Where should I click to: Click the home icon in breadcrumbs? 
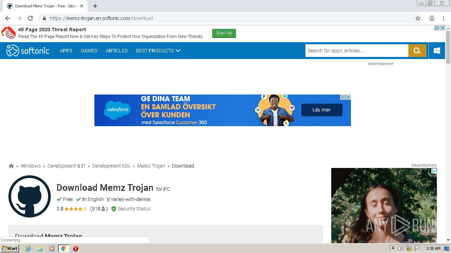11,166
